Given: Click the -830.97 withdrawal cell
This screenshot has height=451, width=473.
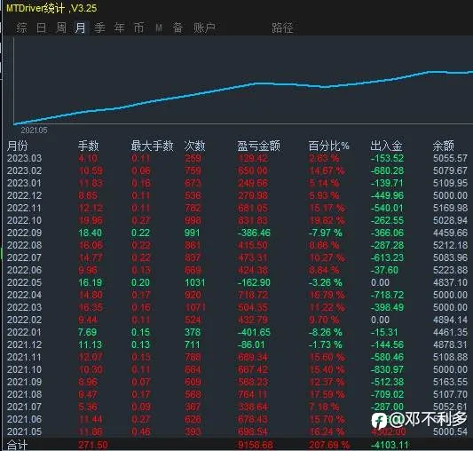Looking at the screenshot, I should [387, 369].
